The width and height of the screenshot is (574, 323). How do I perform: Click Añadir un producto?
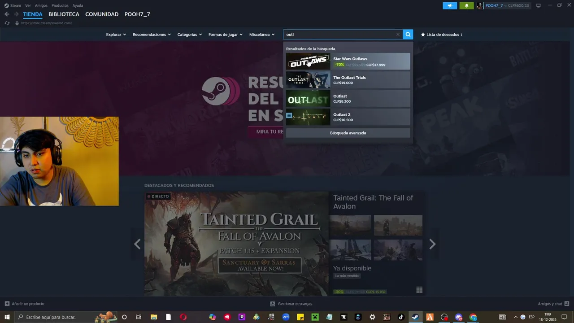click(x=28, y=304)
